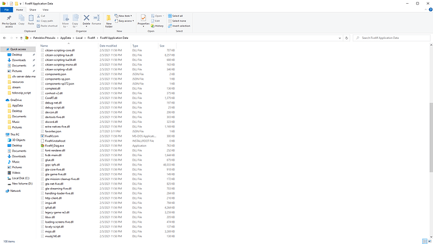This screenshot has width=433, height=244.
Task: Open OneDrive in the navigation pane
Action: (x=16, y=100)
